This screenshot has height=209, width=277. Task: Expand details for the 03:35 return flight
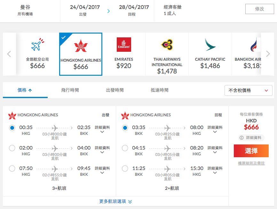(x=215, y=129)
